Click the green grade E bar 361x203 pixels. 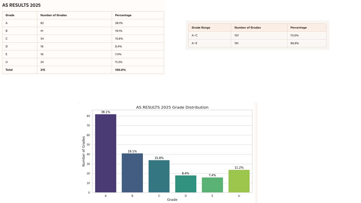[x=212, y=185]
